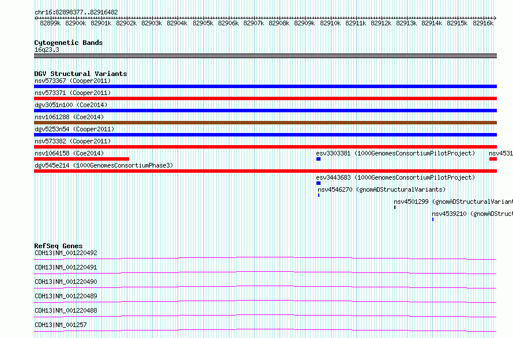This screenshot has width=513, height=338.
Task: Select the CDH13|NM_001220488 transcript label
Action: point(66,310)
